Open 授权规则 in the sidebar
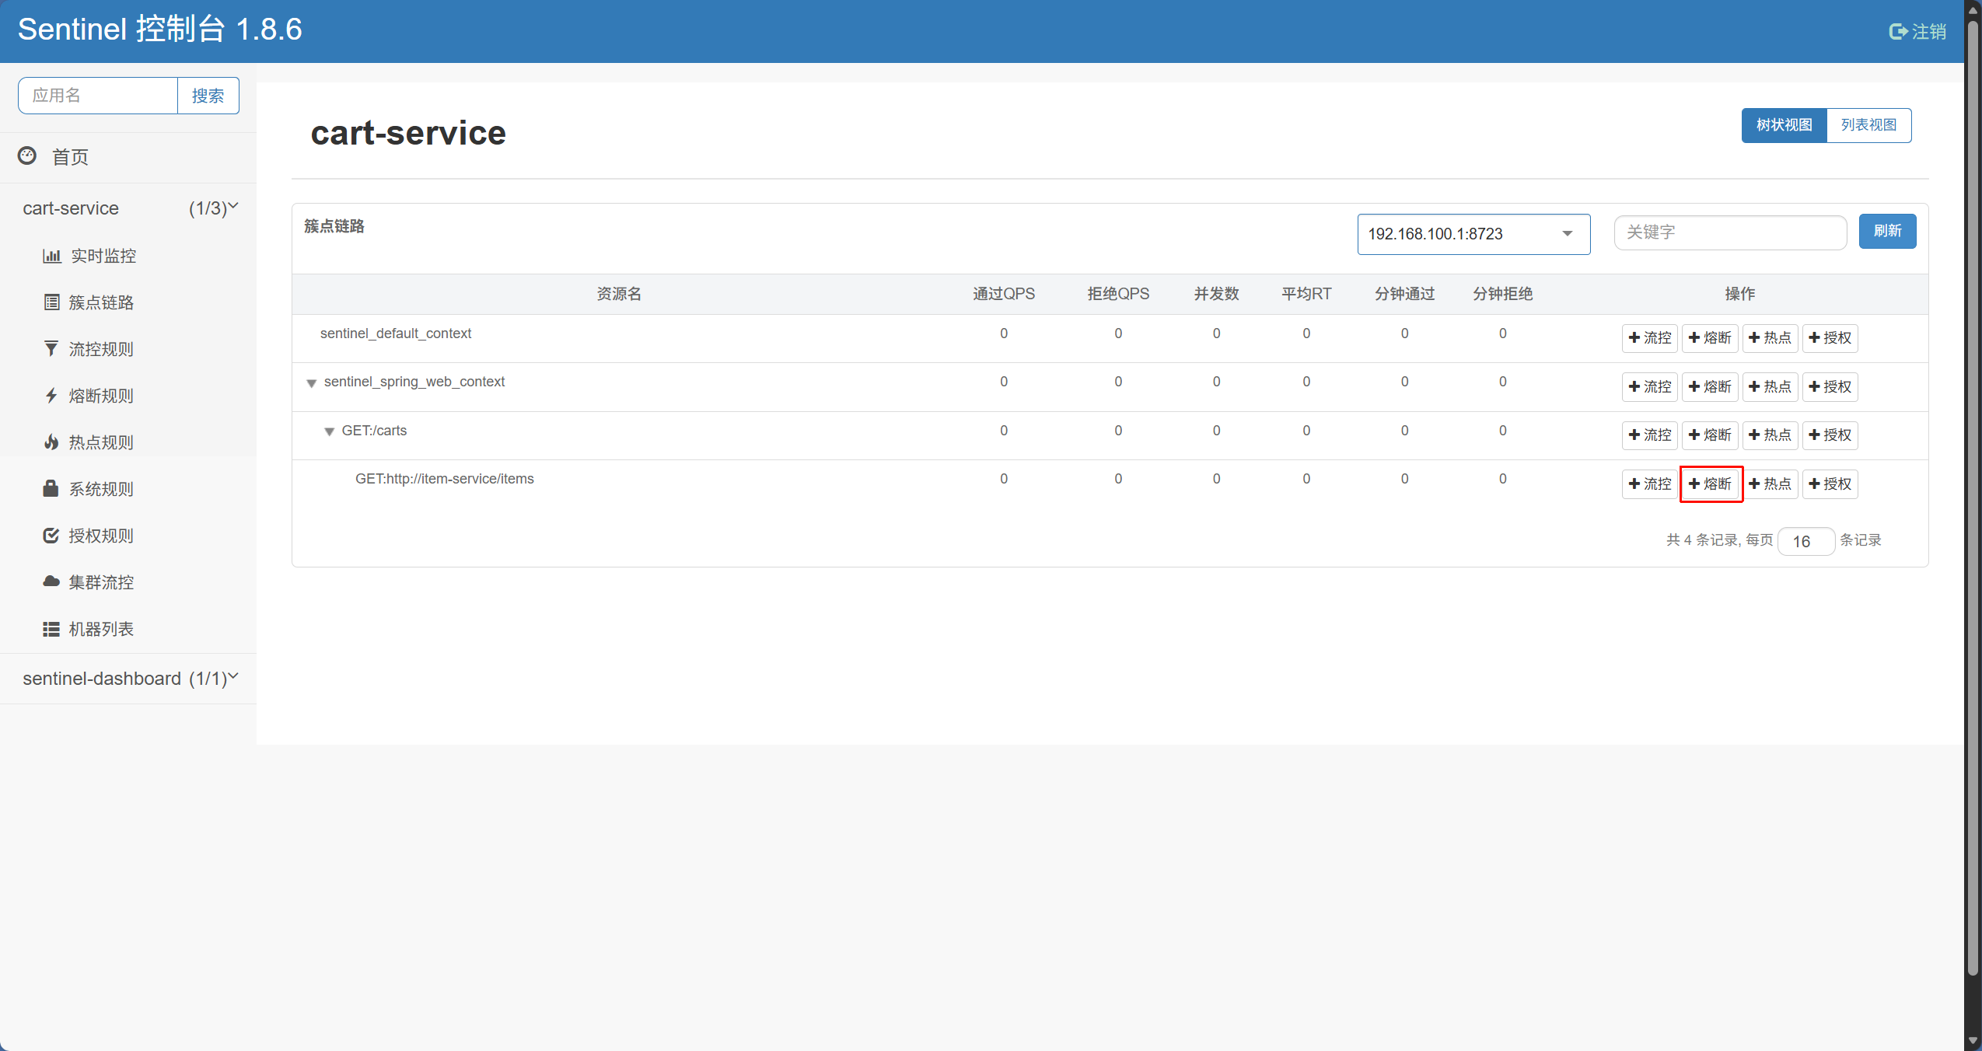The width and height of the screenshot is (1982, 1051). (x=101, y=536)
